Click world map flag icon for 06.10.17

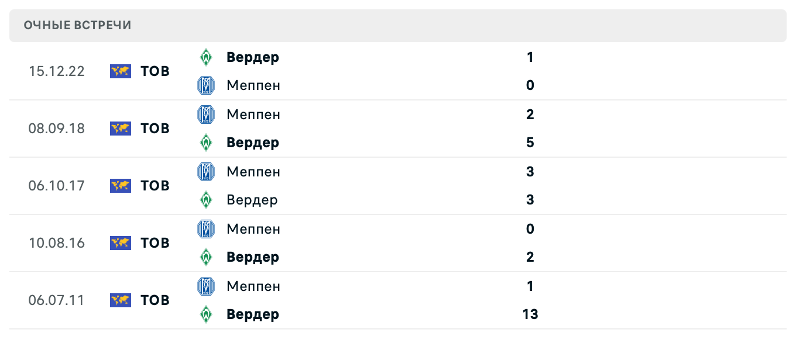tap(121, 186)
